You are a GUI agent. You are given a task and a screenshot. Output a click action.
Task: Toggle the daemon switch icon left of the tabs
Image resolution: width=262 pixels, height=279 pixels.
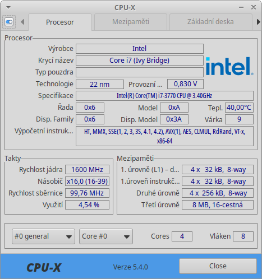tap(9, 22)
